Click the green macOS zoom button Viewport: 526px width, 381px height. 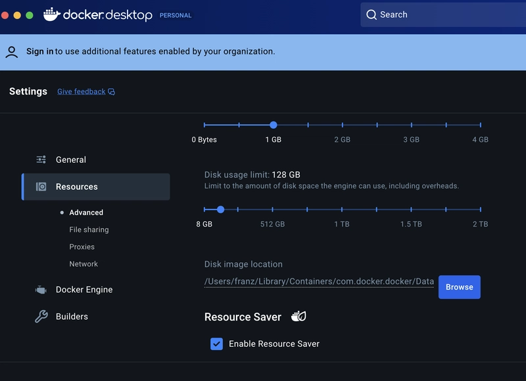point(30,15)
